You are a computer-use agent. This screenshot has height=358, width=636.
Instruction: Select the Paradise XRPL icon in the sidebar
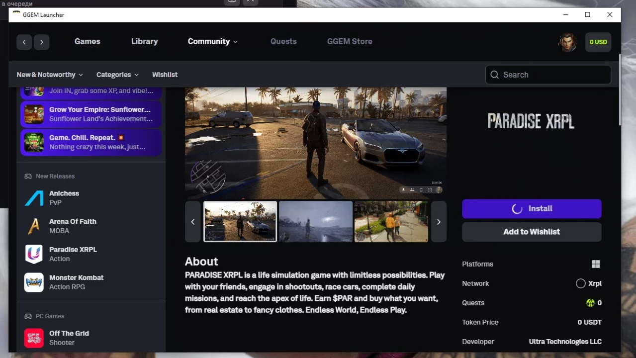click(34, 254)
